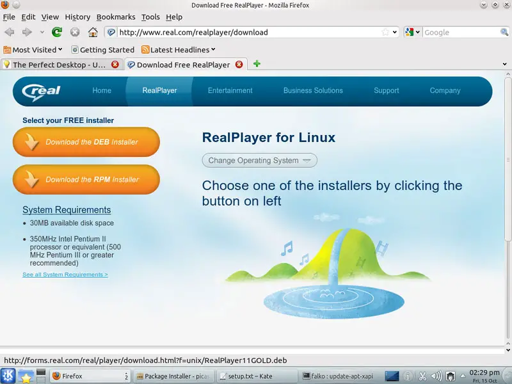Go forward using the Forward arrow
512x384 pixels.
tap(27, 32)
